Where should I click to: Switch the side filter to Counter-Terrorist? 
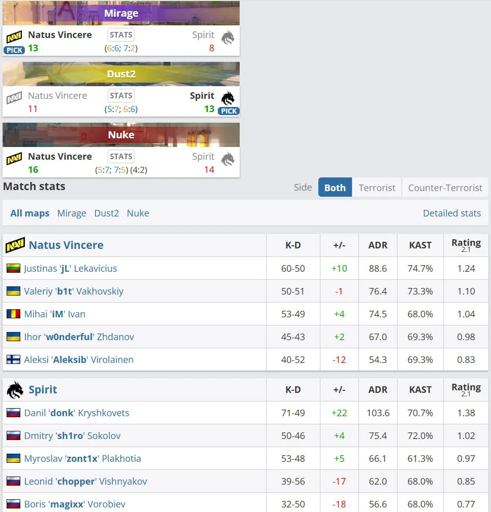coord(445,188)
